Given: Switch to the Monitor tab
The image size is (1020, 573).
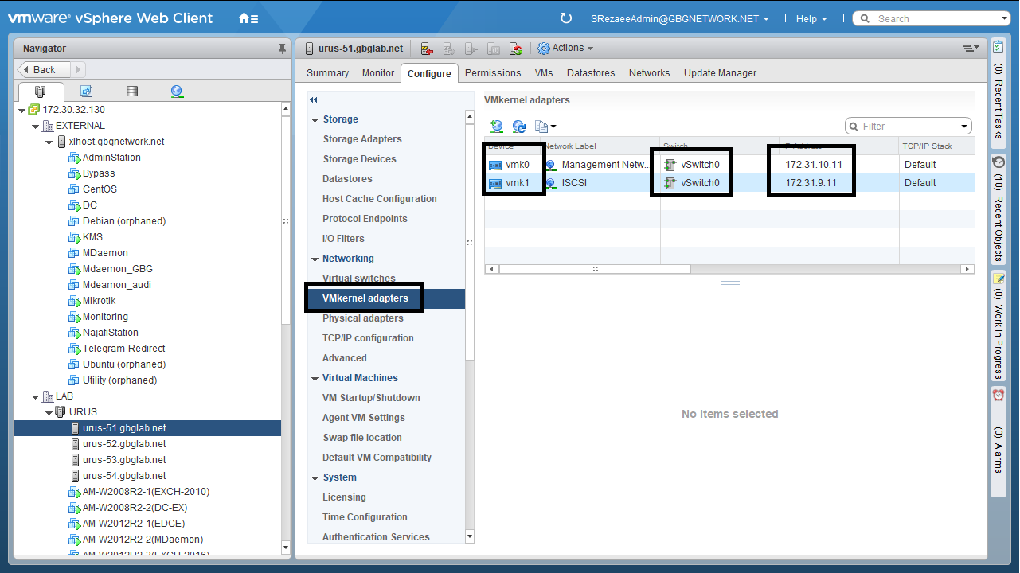Looking at the screenshot, I should [378, 73].
